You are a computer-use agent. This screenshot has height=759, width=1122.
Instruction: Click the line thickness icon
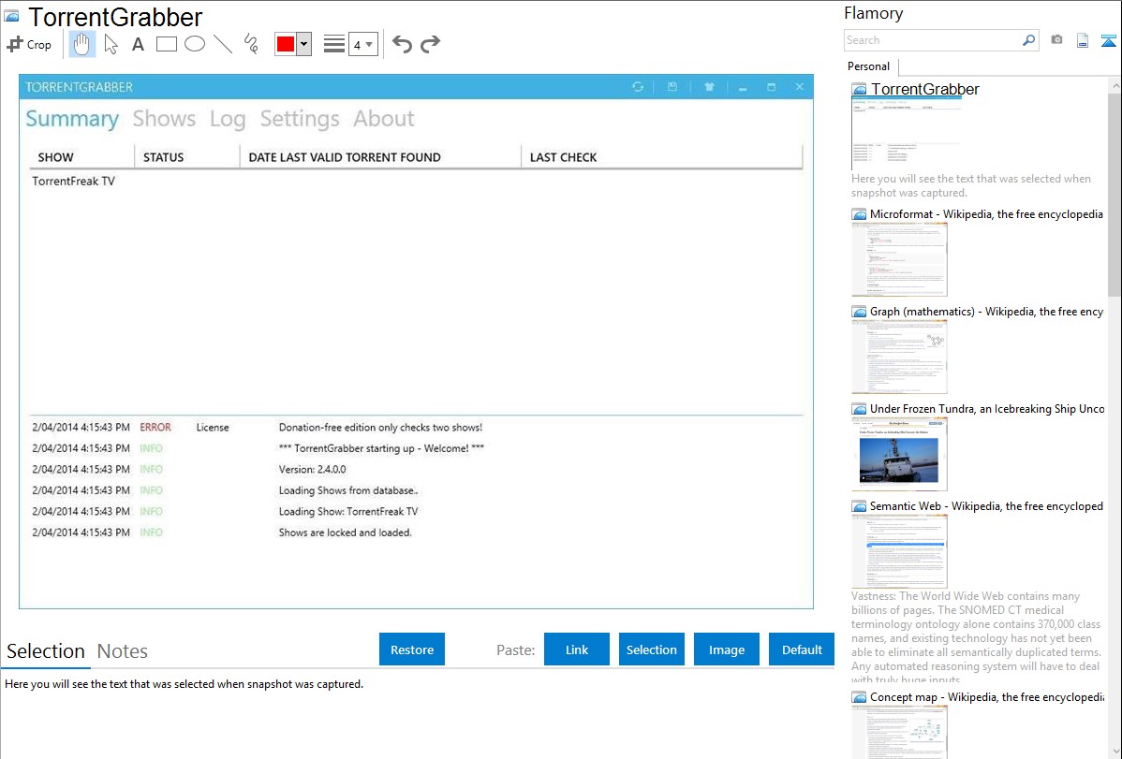pos(334,44)
